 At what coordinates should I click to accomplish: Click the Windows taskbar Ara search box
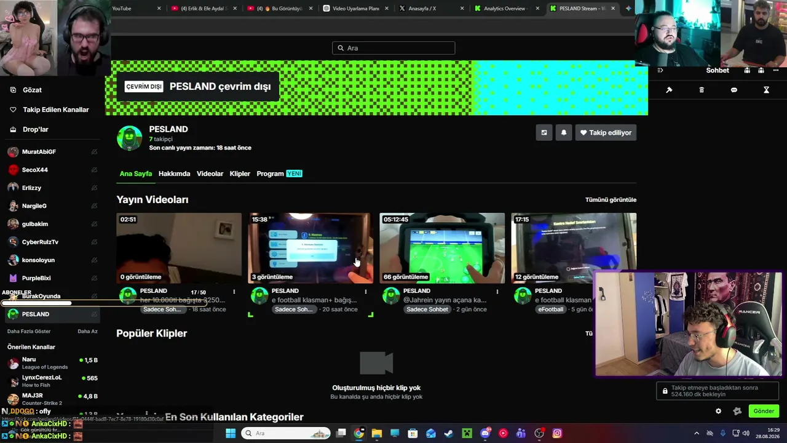287,433
